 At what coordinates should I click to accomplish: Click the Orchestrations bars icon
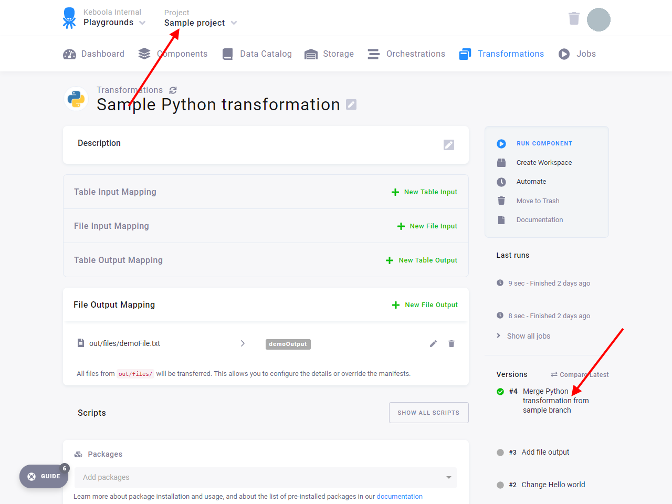374,54
